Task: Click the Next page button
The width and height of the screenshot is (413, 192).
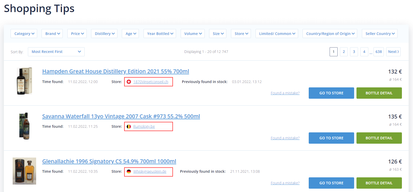Action: click(393, 52)
